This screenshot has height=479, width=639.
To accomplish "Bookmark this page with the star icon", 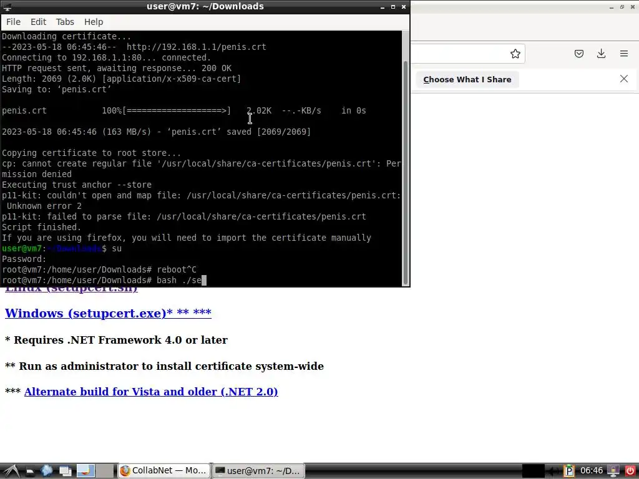I will [515, 54].
